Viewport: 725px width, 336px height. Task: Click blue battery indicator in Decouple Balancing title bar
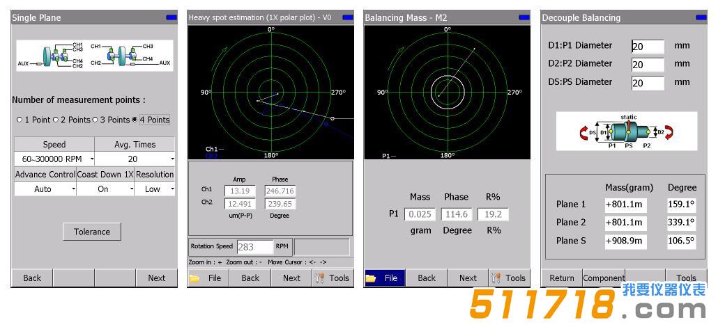click(699, 17)
